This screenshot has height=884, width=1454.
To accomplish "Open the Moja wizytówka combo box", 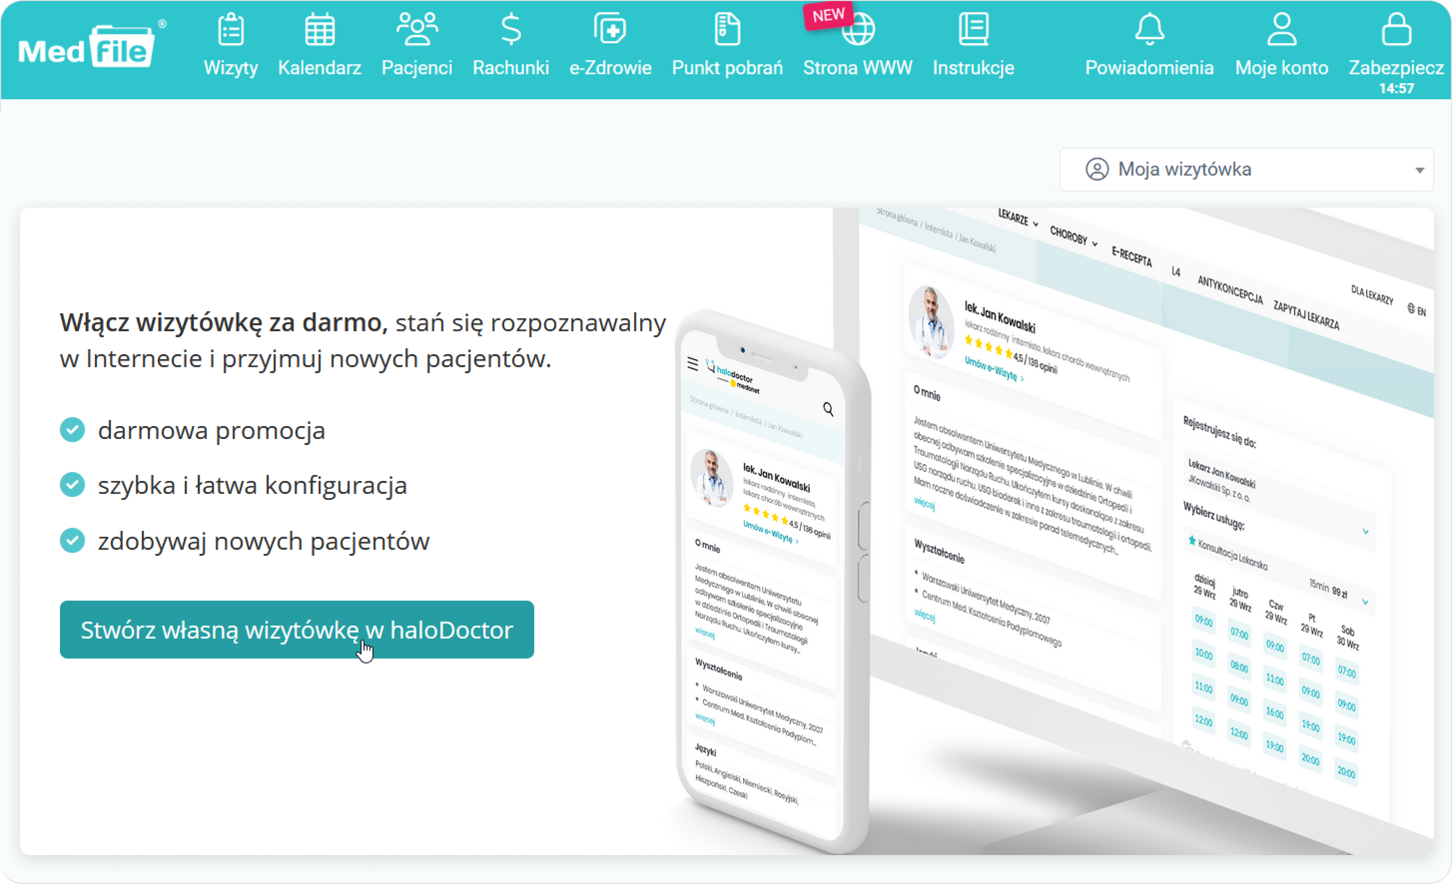I will [1247, 170].
